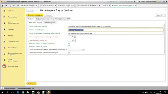Toggle Начислять бонусы за услуги checkbox

[69, 46]
